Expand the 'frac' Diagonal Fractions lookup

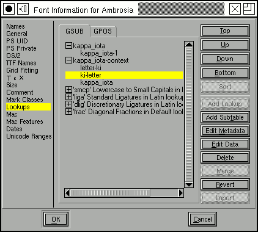pos(68,112)
